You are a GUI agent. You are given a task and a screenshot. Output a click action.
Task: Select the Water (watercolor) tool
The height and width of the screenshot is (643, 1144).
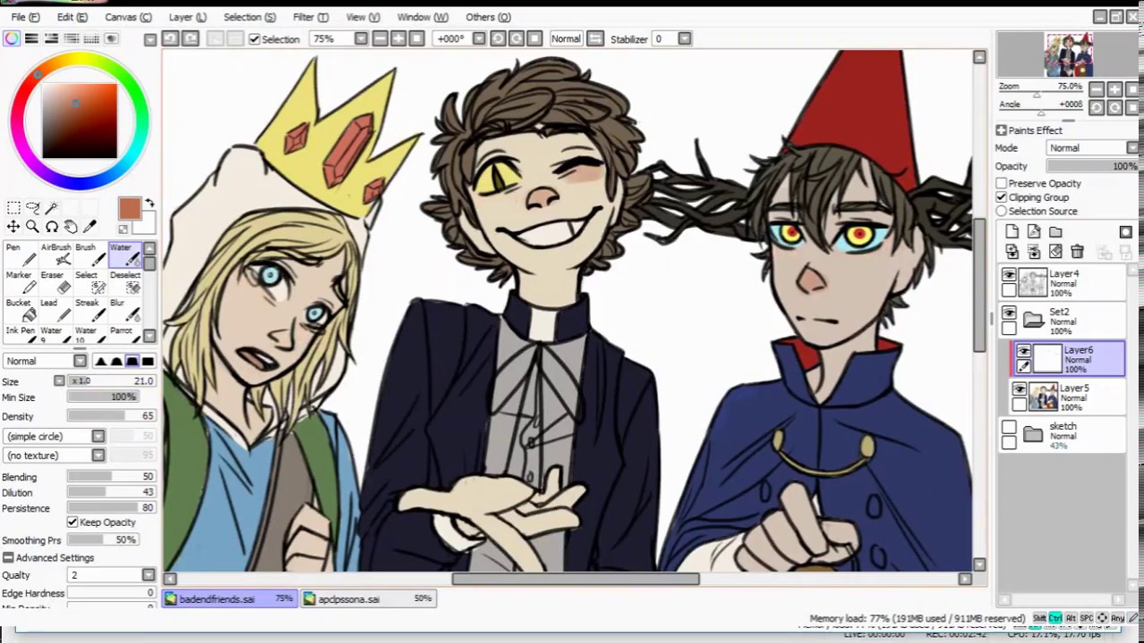[125, 255]
